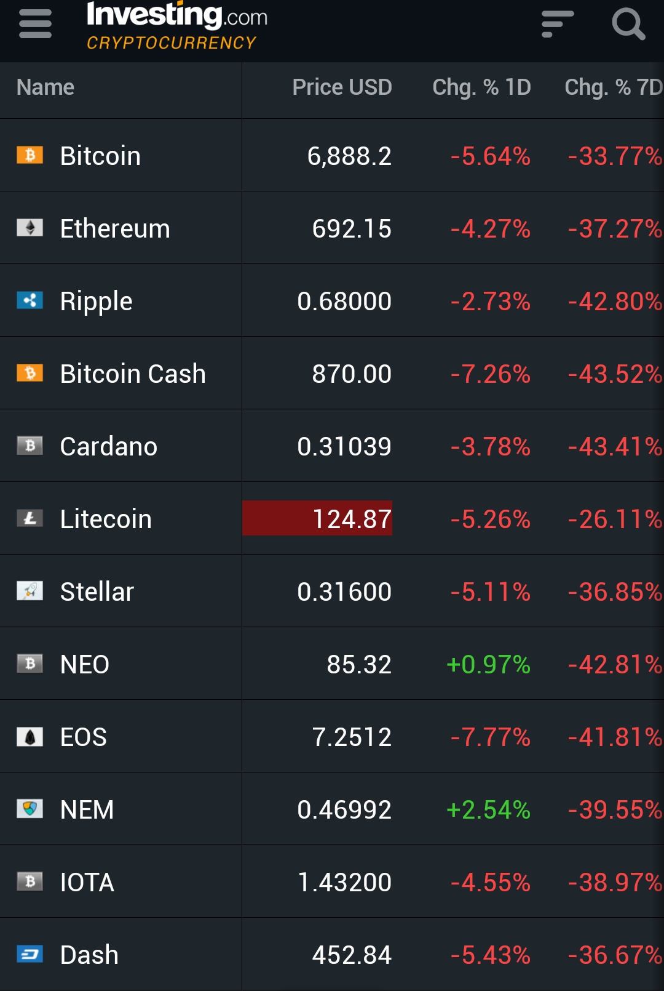Tap the NEM shield icon
Screen dimensions: 664x991
point(30,809)
